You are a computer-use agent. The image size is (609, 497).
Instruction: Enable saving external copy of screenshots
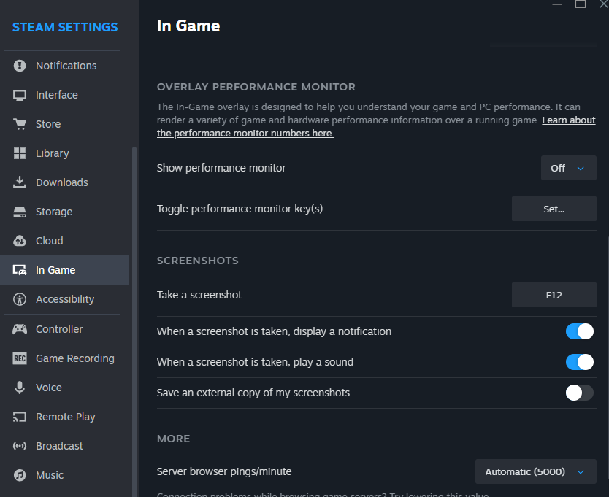580,393
